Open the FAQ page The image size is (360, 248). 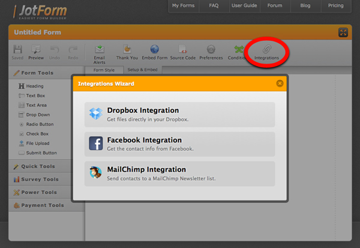[x=214, y=5]
